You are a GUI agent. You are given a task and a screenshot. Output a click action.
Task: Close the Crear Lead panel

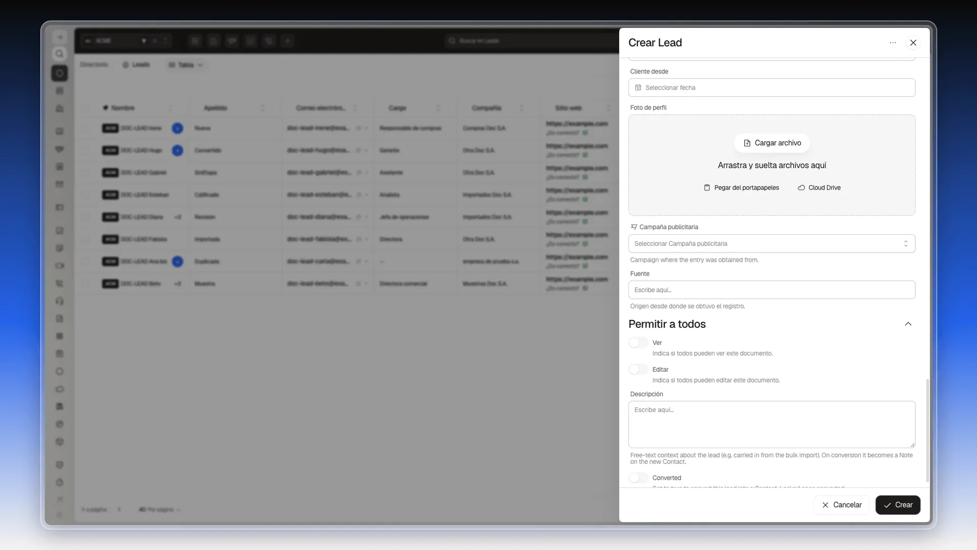(x=913, y=43)
